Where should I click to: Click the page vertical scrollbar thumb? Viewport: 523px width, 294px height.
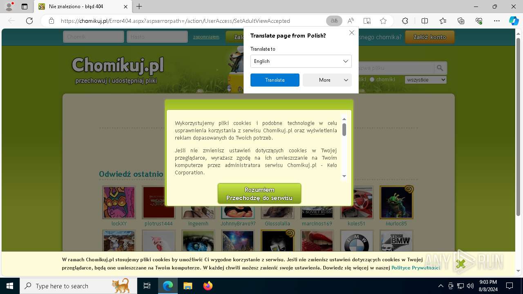point(519,127)
